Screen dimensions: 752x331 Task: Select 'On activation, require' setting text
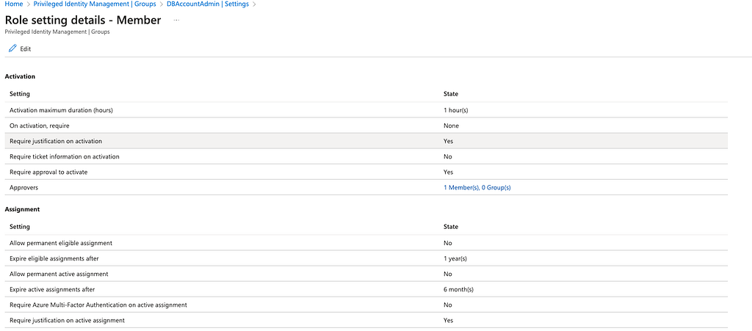tap(40, 126)
